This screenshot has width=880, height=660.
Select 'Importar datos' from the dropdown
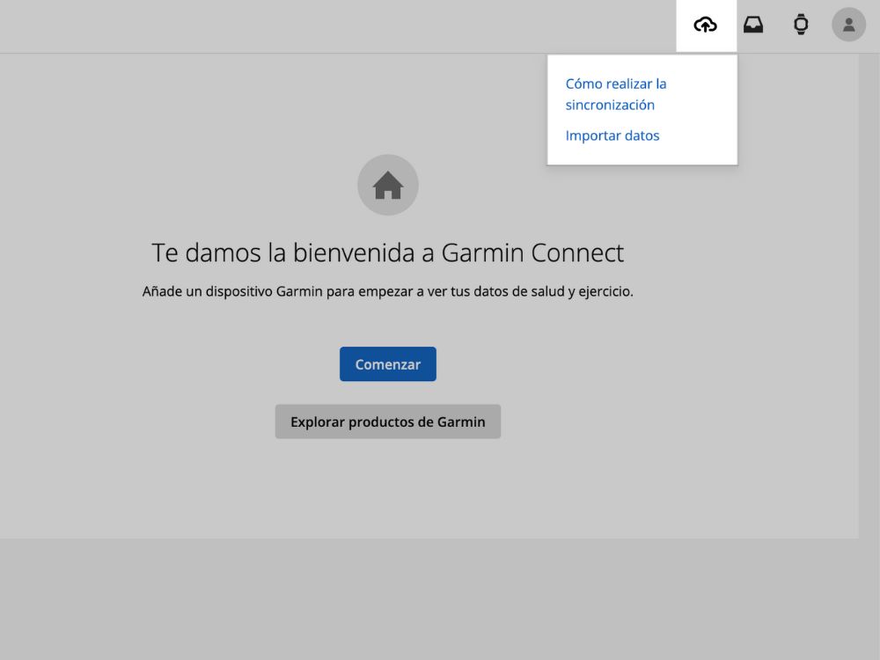612,136
